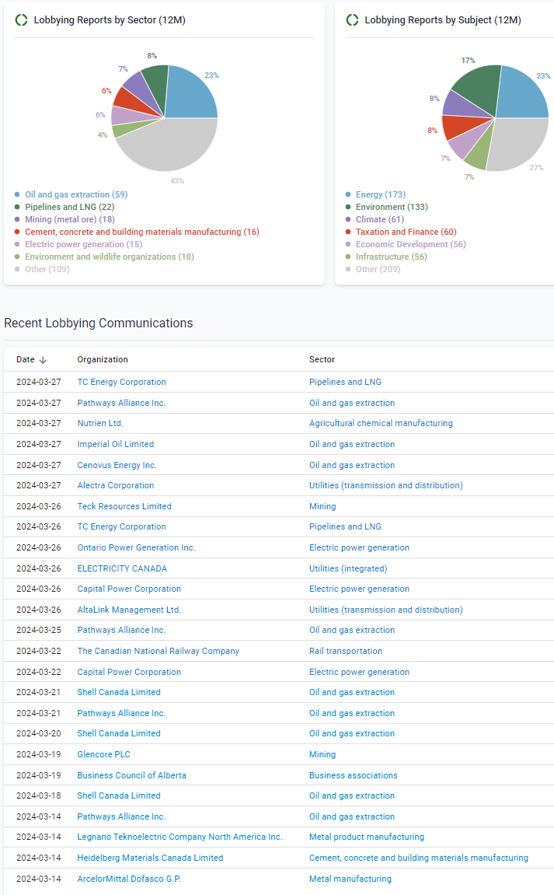
Task: Open Heidelberg Materials Canada Limited link
Action: coord(150,858)
